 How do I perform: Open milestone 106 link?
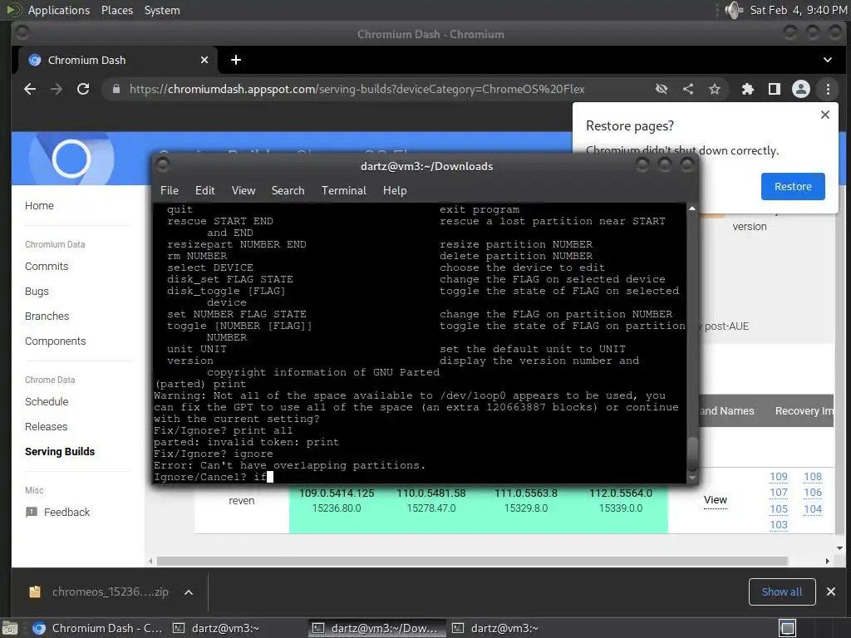(x=813, y=492)
